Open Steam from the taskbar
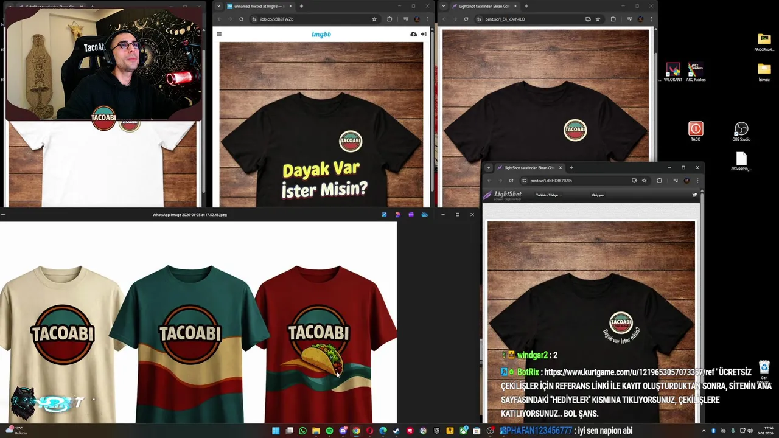The image size is (779, 438). [396, 431]
